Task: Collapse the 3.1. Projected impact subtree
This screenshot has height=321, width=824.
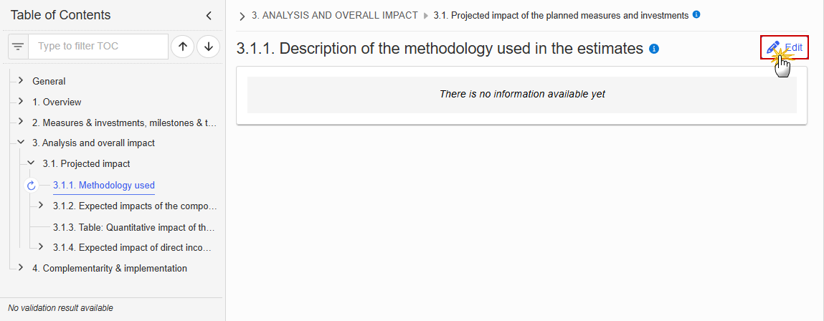Action: (31, 163)
